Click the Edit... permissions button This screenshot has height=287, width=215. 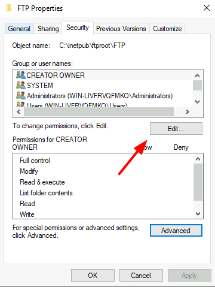point(176,129)
